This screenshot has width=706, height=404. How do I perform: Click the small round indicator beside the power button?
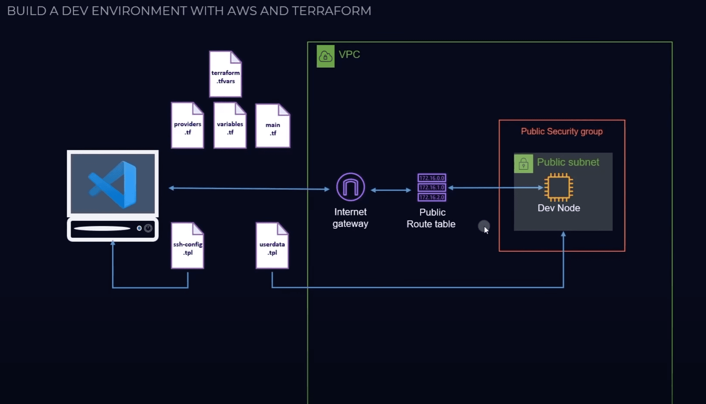[139, 228]
